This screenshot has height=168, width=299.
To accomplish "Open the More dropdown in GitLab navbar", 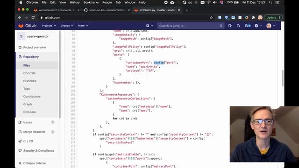I will point(83,26).
